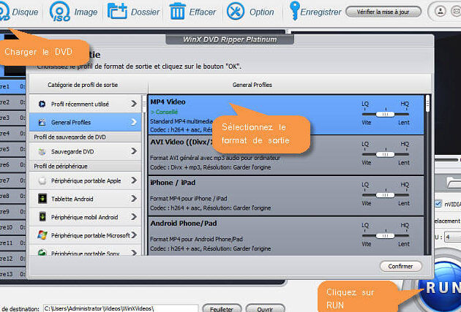The image size is (461, 312).
Task: Adjust the iPhone / iPad quality slider
Action: coord(385,195)
